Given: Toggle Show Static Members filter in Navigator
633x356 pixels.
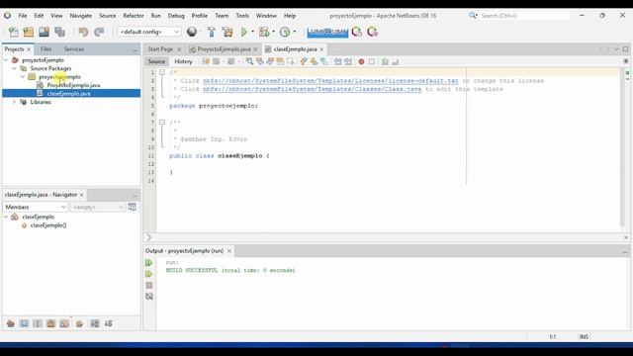Looking at the screenshot, I should [38, 323].
